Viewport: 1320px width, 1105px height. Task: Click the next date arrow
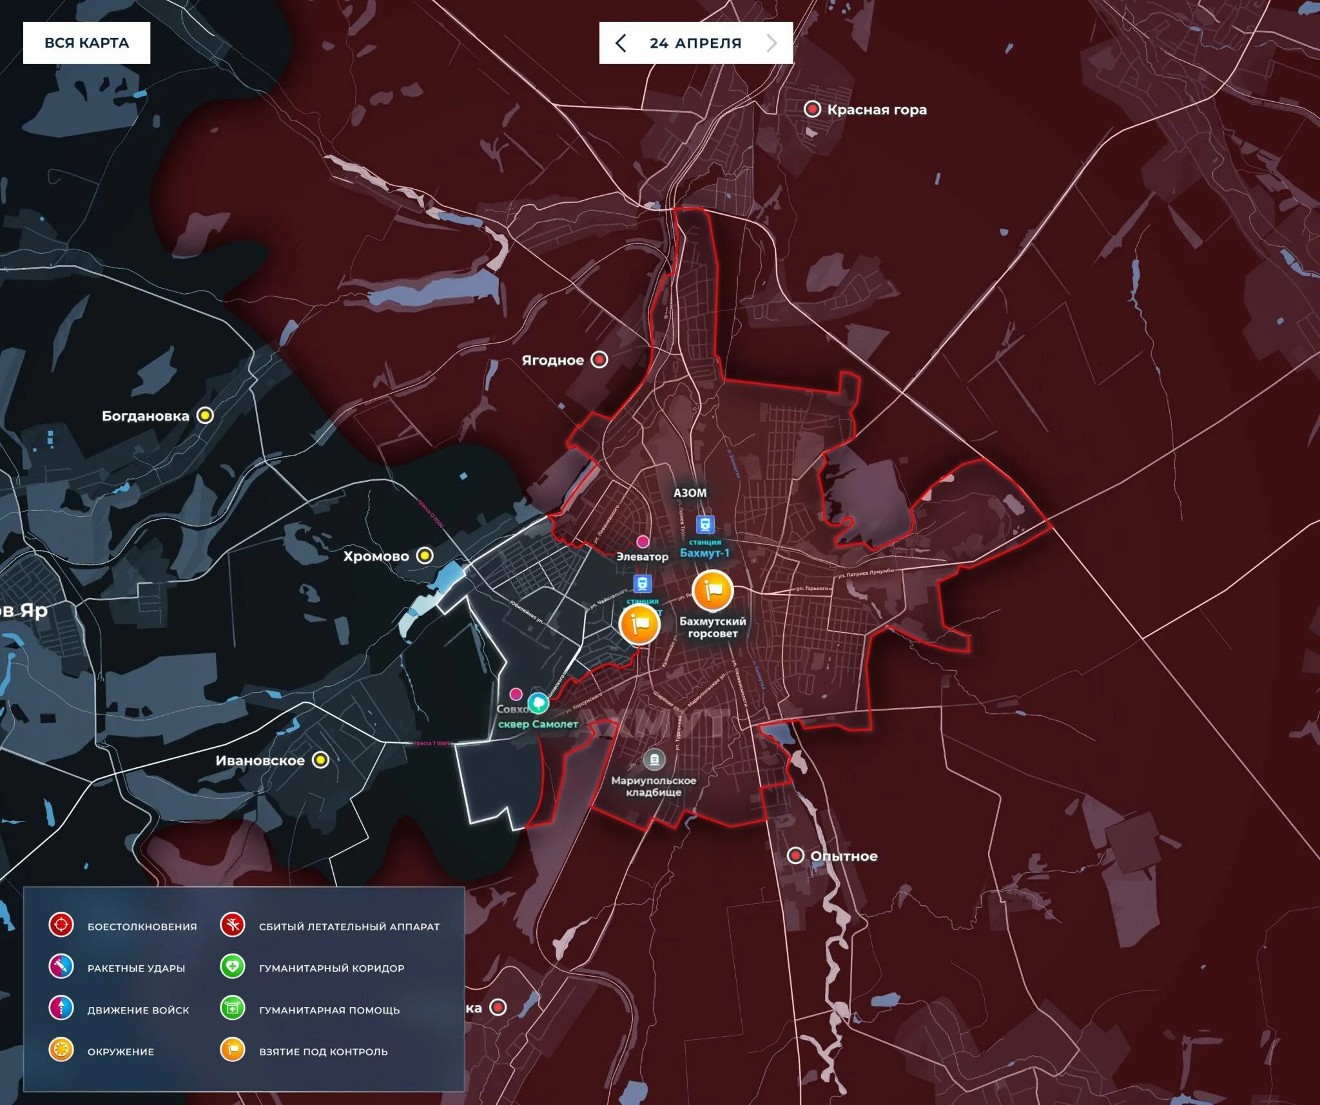tap(772, 43)
